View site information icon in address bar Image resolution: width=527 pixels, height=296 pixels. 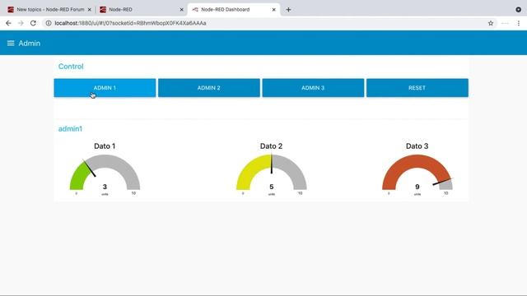[x=49, y=23]
